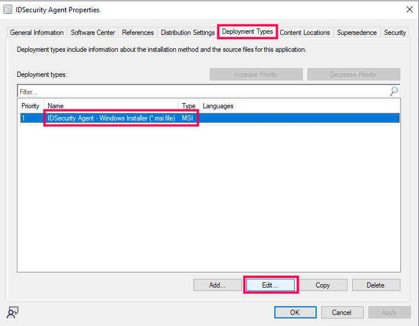The height and width of the screenshot is (326, 419).
Task: Click the Apply button
Action: 389,313
